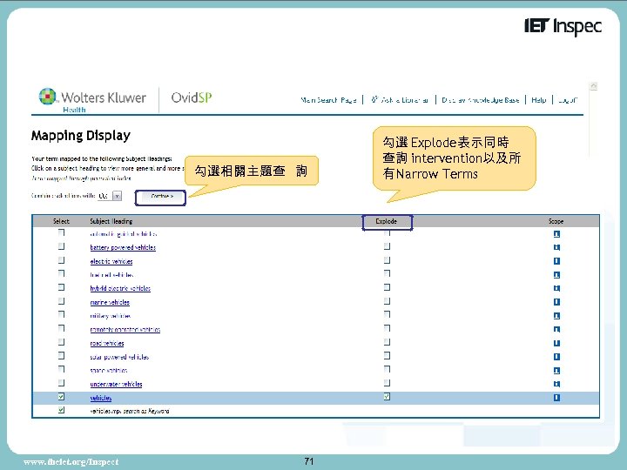The width and height of the screenshot is (627, 470).
Task: Enable Explode for battery powered vehicles
Action: tap(387, 246)
